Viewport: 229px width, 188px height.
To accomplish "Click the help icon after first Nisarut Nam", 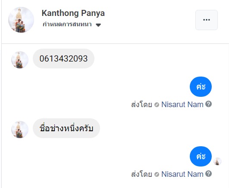I will (x=208, y=104).
